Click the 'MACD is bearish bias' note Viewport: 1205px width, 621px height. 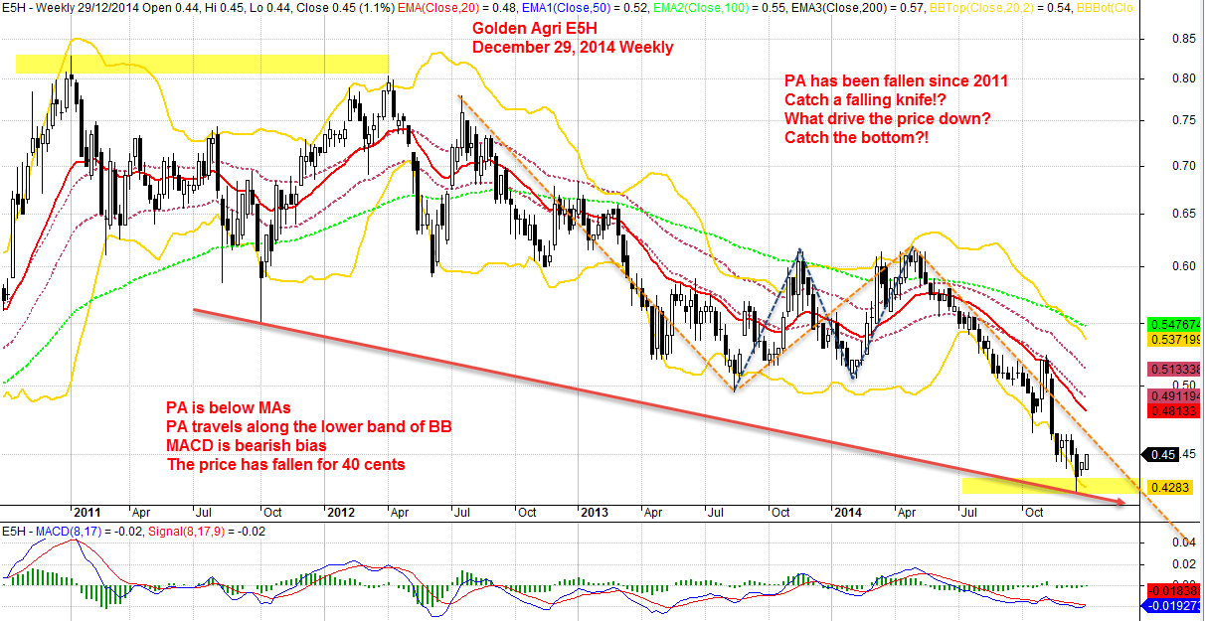tap(247, 445)
